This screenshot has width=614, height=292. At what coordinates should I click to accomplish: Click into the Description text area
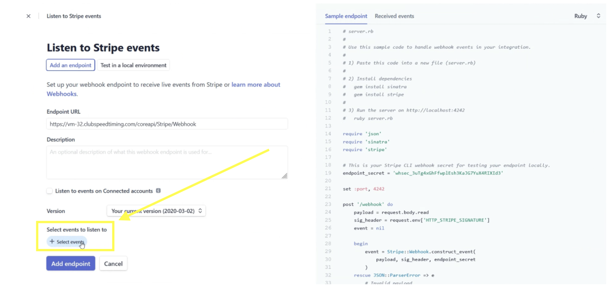tap(167, 162)
